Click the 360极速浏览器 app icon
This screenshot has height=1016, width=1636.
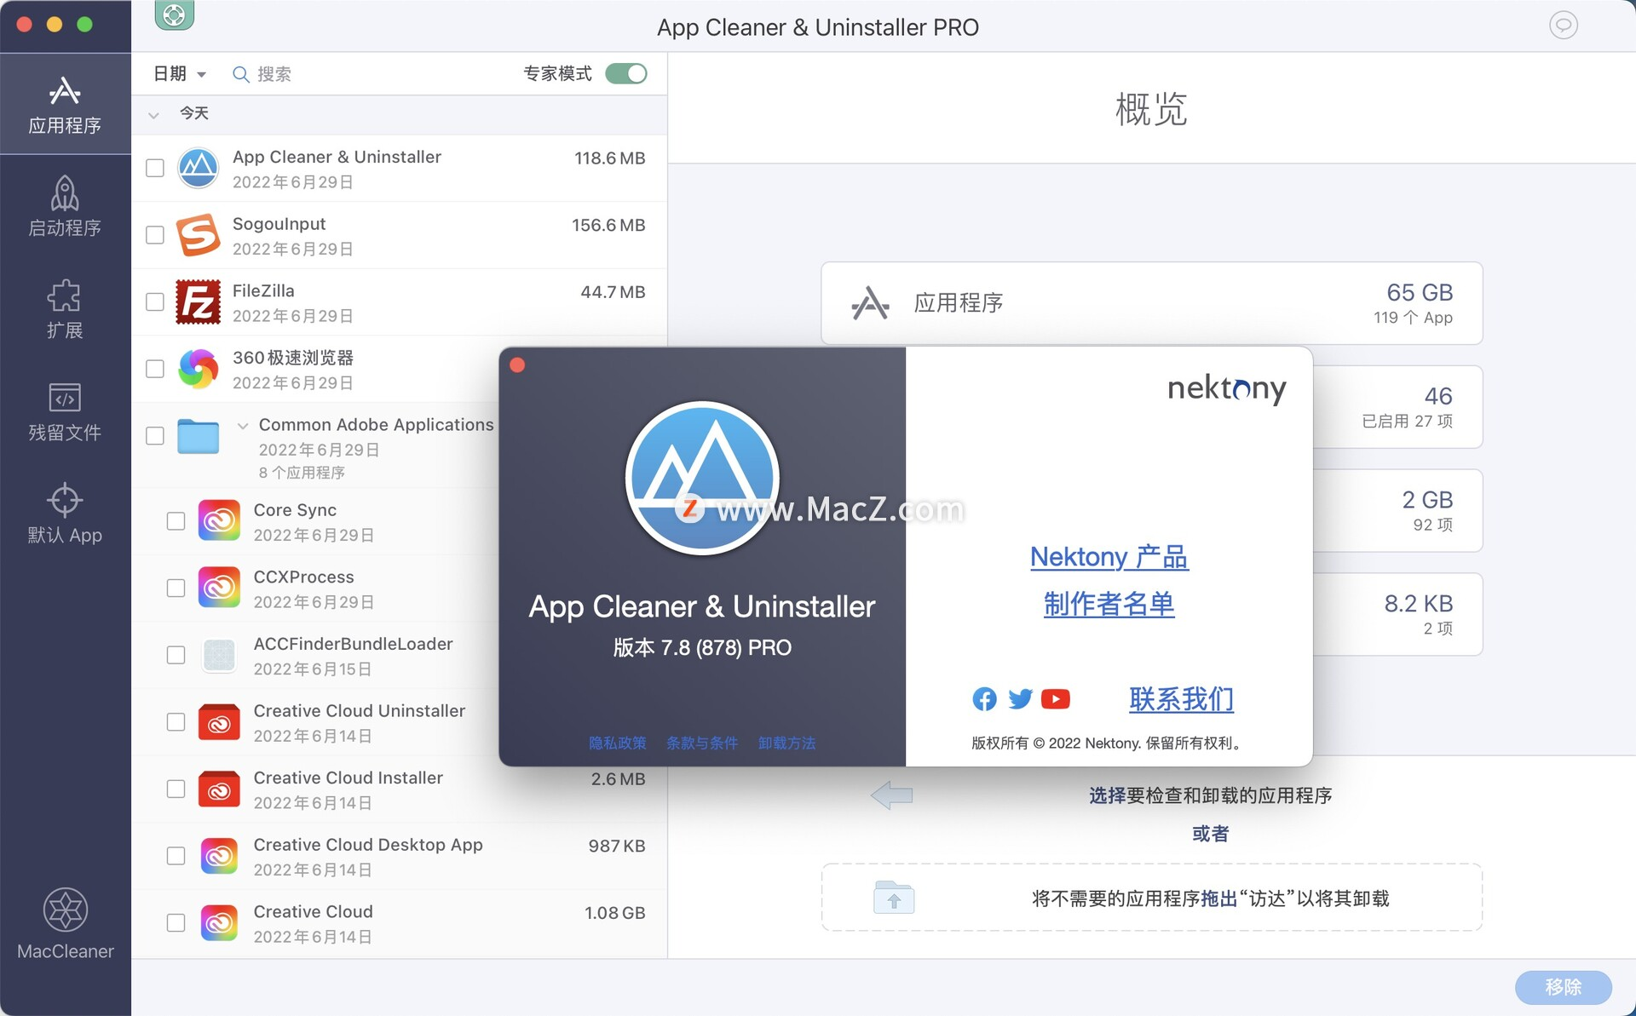coord(199,369)
